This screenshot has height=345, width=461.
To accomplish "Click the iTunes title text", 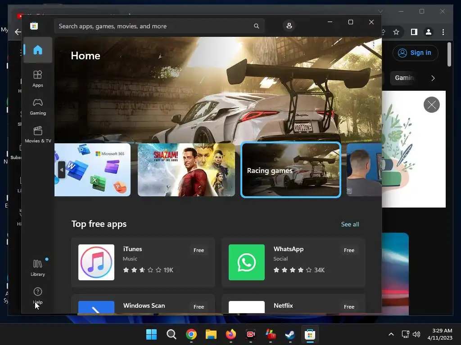I will 132,249.
